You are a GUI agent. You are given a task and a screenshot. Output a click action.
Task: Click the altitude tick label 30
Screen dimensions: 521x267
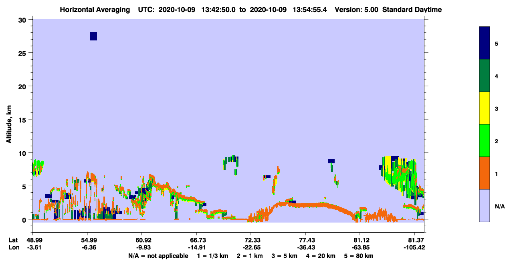pos(23,20)
